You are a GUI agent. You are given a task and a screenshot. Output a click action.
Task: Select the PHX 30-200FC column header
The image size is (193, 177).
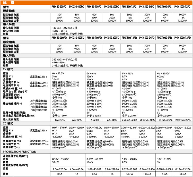[59, 6]
